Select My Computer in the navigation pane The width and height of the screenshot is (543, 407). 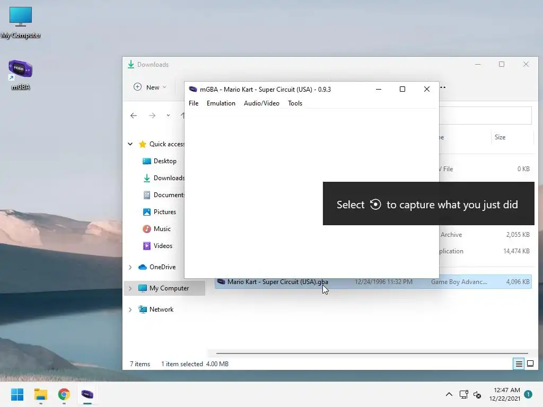click(x=169, y=288)
